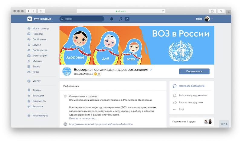The width and height of the screenshot is (242, 142).
Task: Open the website globe link icon
Action: [65, 124]
